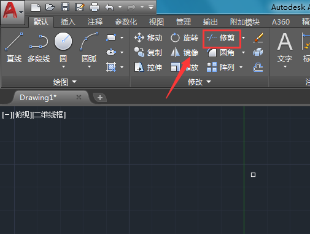
Task: Click the 旋转 rotate tool
Action: pyautogui.click(x=185, y=38)
